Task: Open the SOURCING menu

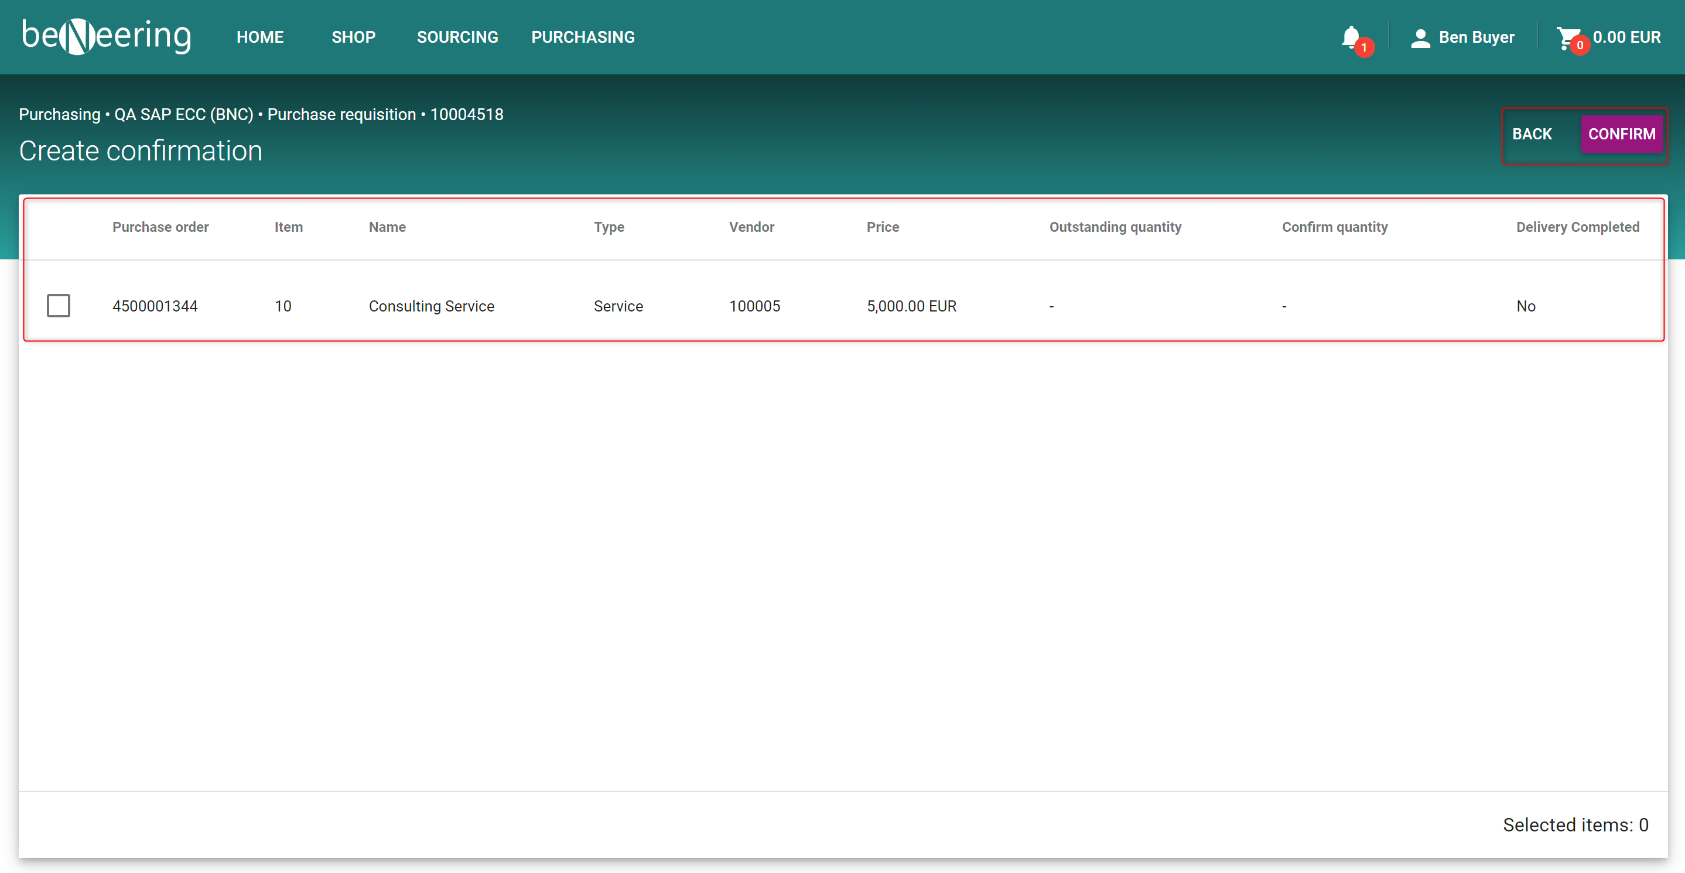Action: (457, 37)
